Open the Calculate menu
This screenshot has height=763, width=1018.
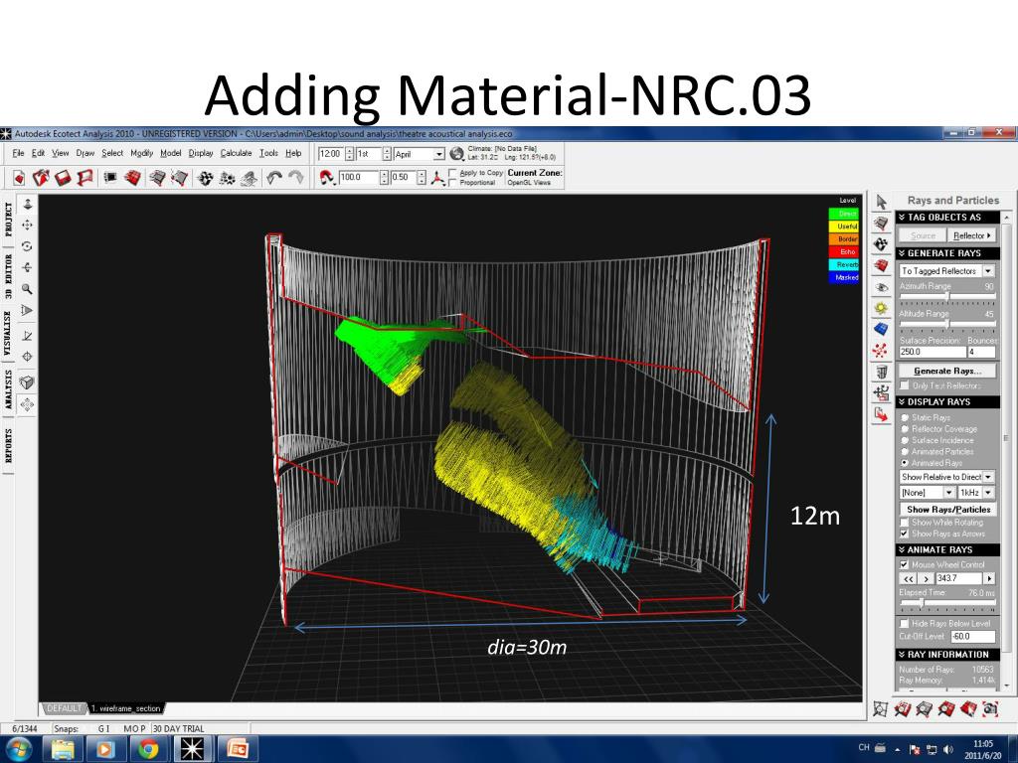pyautogui.click(x=236, y=153)
